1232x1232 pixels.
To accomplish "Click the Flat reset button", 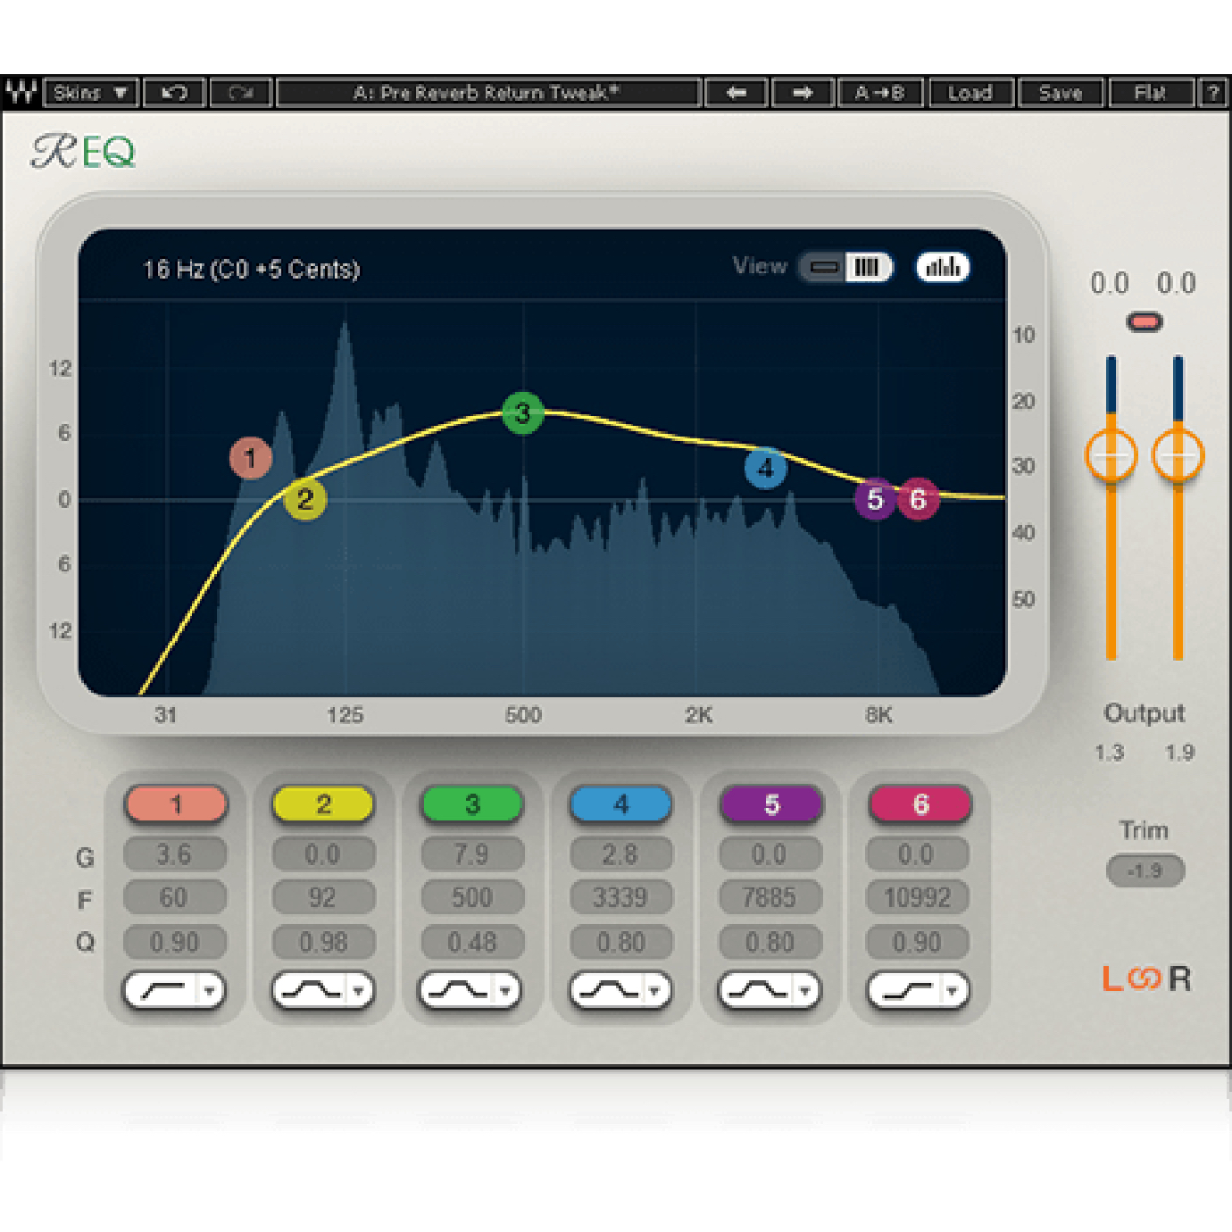I will (1151, 92).
